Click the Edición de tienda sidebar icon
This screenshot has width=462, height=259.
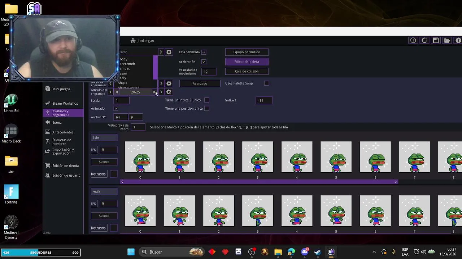pos(48,165)
